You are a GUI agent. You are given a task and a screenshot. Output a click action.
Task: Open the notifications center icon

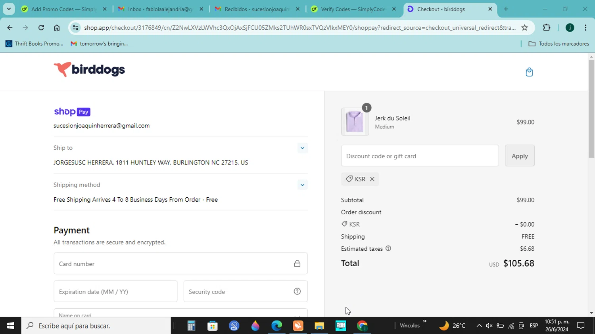(581, 326)
